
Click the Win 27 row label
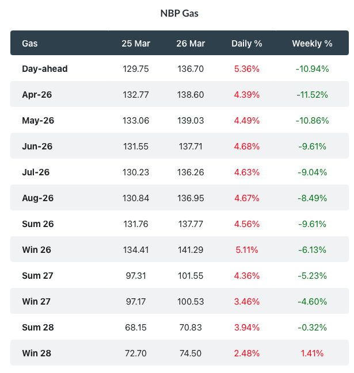[37, 302]
